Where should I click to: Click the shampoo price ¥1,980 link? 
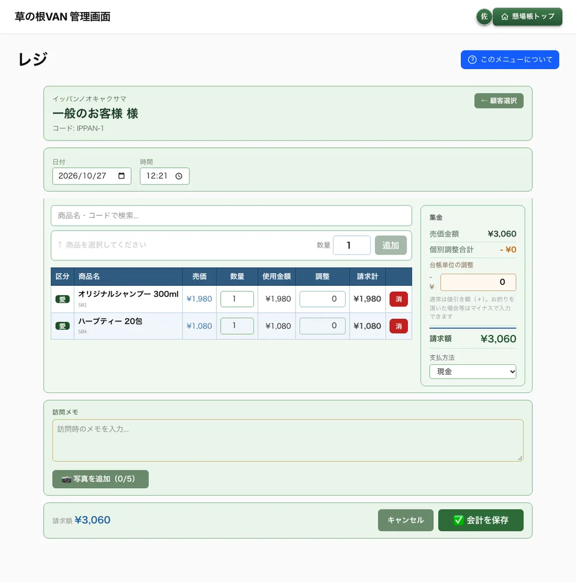click(199, 299)
